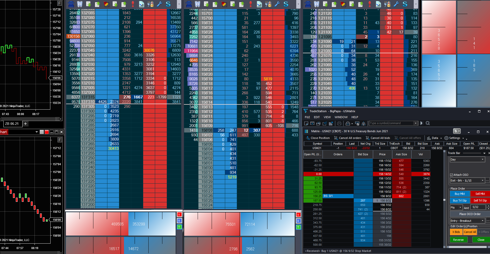
Task: Click the green T button of the lower-middle volume panel
Action: pos(298,227)
